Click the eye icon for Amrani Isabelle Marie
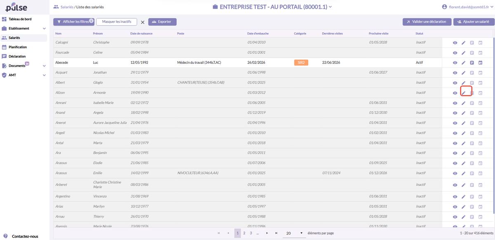The height and width of the screenshot is (240, 495). 455,103
